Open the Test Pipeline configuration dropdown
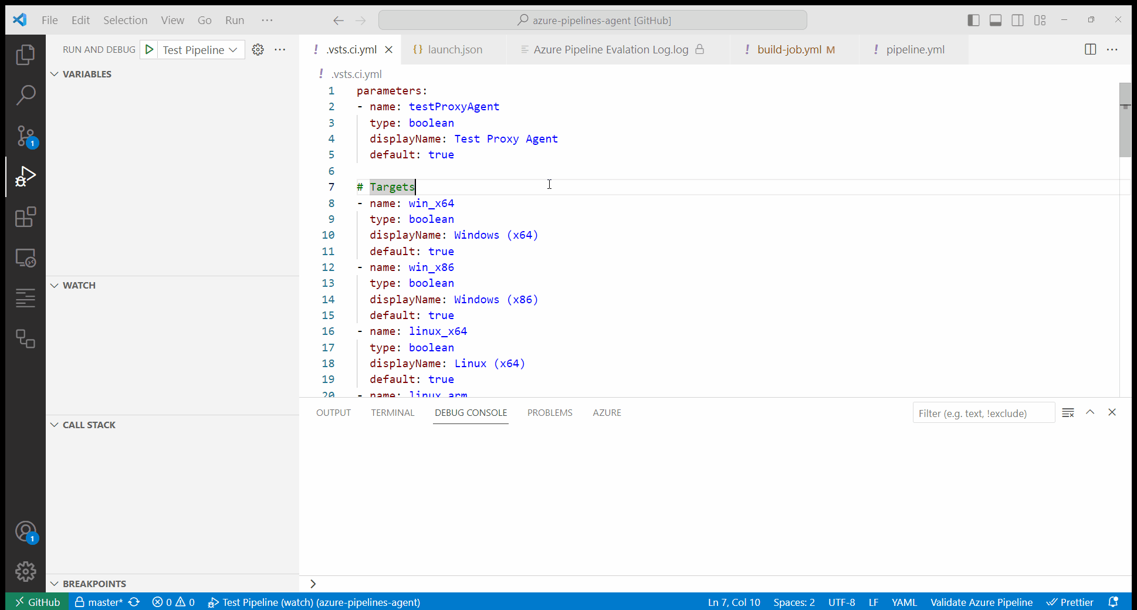This screenshot has height=610, width=1137. [200, 50]
